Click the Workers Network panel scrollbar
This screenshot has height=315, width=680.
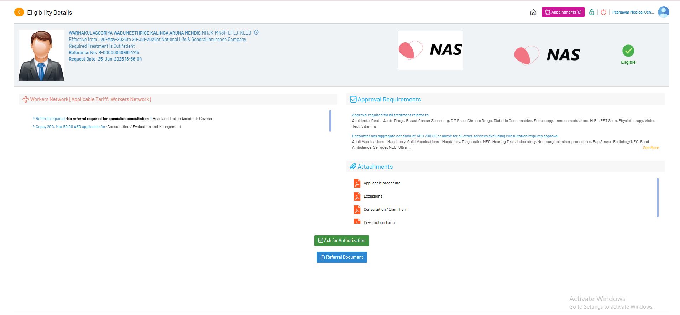click(330, 121)
